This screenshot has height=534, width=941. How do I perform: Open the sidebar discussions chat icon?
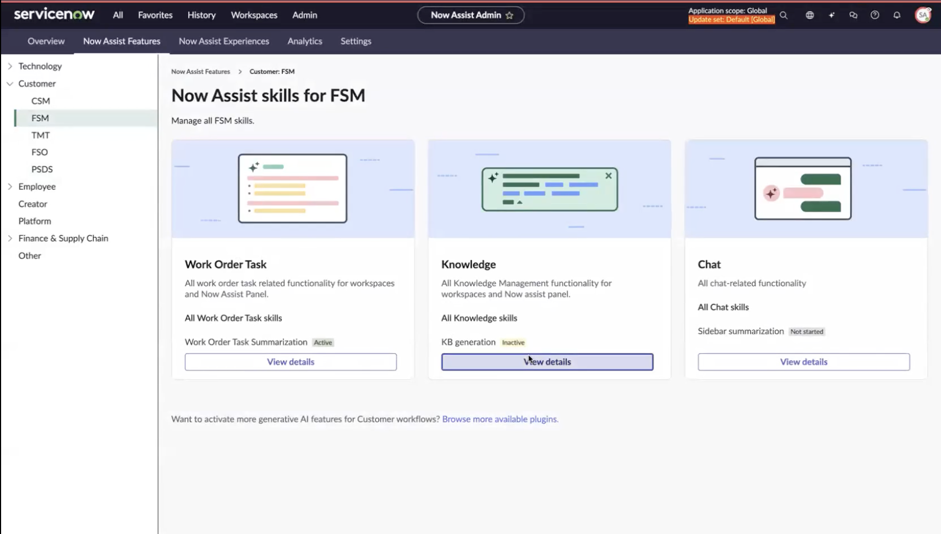(853, 15)
